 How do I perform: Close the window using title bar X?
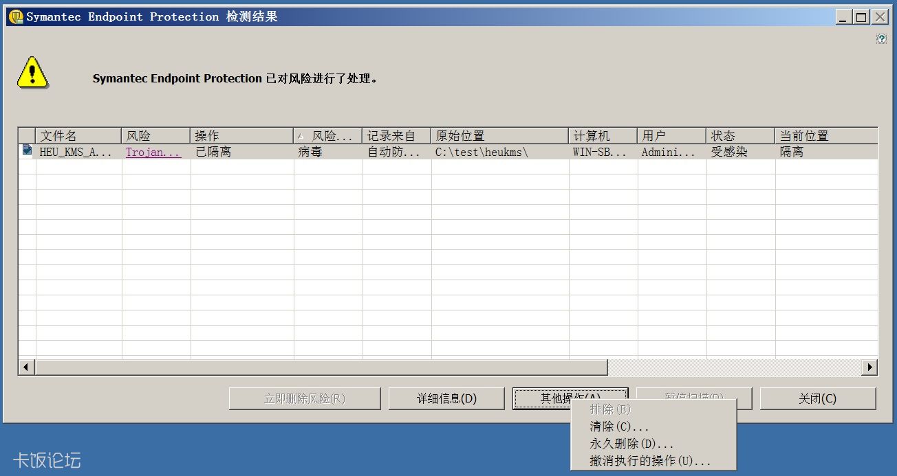pyautogui.click(x=880, y=17)
